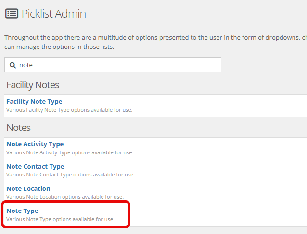This screenshot has height=234, width=307.
Task: Open the Note Location picklist
Action: pos(28,188)
